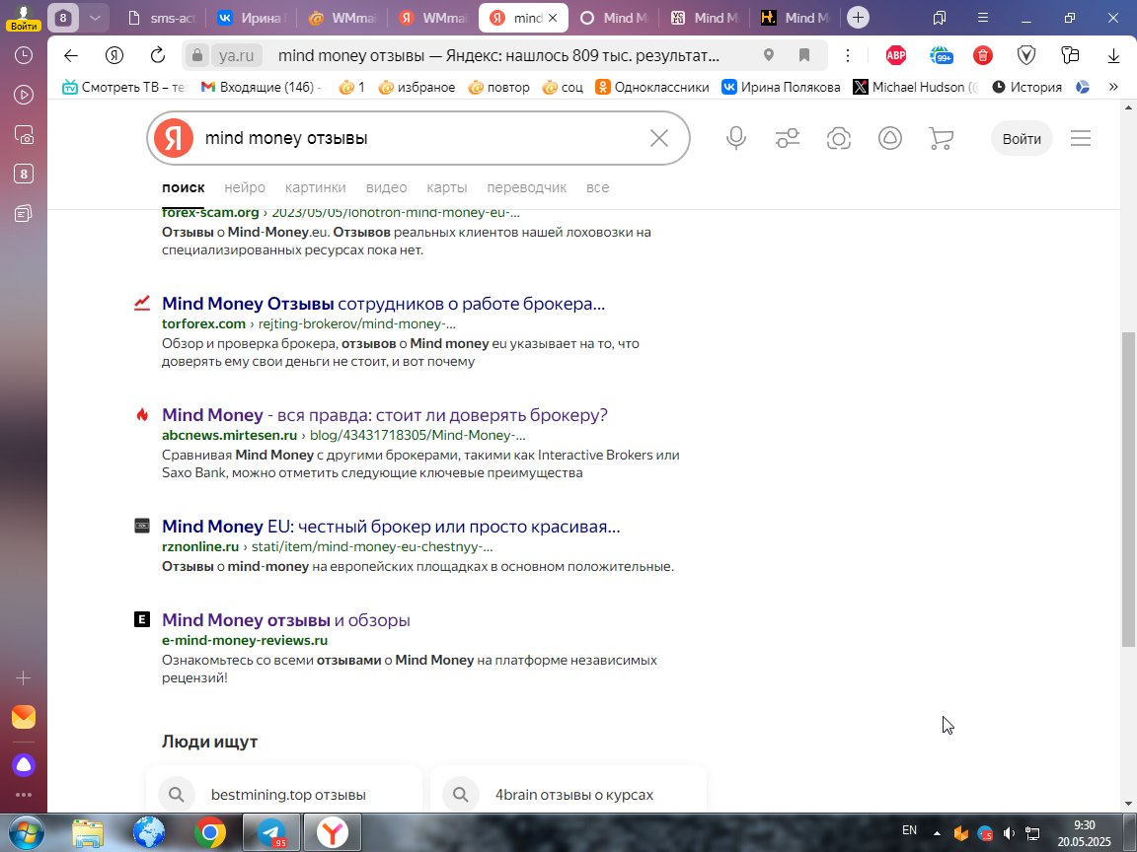Open the red trash extension icon
1137x852 pixels.
coord(983,55)
